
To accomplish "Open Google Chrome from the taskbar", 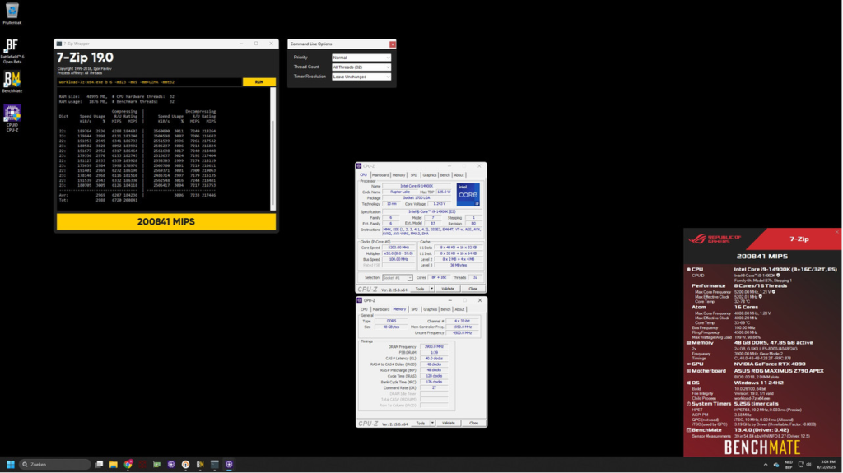I will pos(128,465).
